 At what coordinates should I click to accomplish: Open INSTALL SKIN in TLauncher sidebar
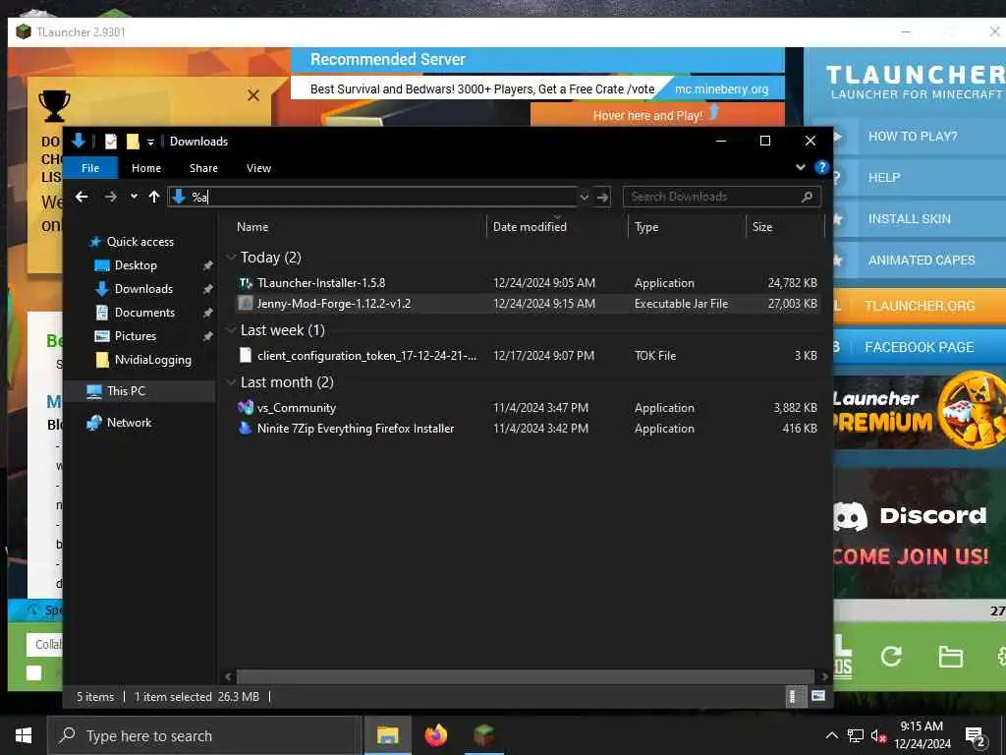pyautogui.click(x=909, y=219)
